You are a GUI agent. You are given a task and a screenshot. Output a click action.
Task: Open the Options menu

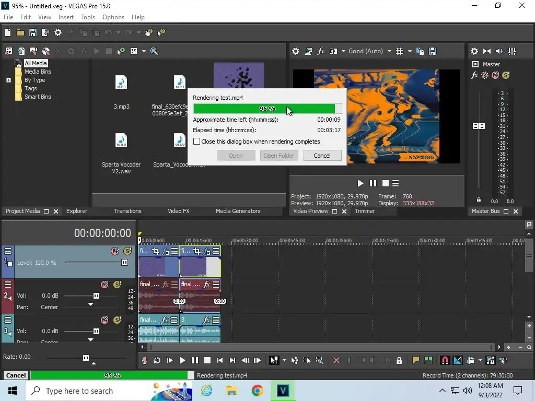tap(113, 17)
